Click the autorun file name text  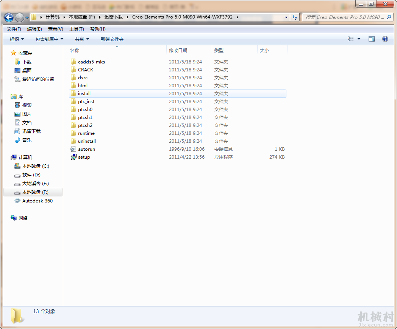pos(87,149)
